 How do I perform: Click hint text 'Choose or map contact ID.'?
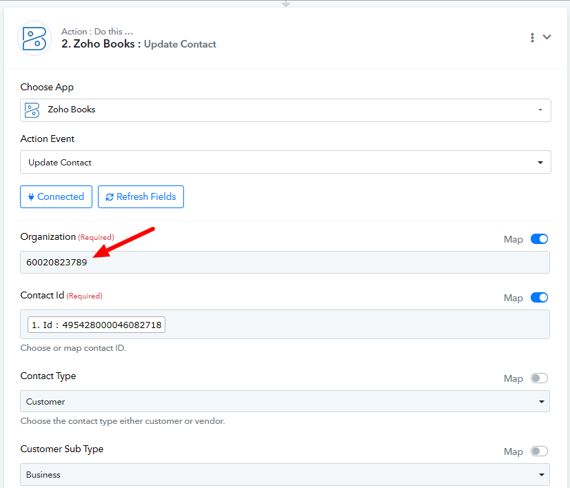[73, 348]
